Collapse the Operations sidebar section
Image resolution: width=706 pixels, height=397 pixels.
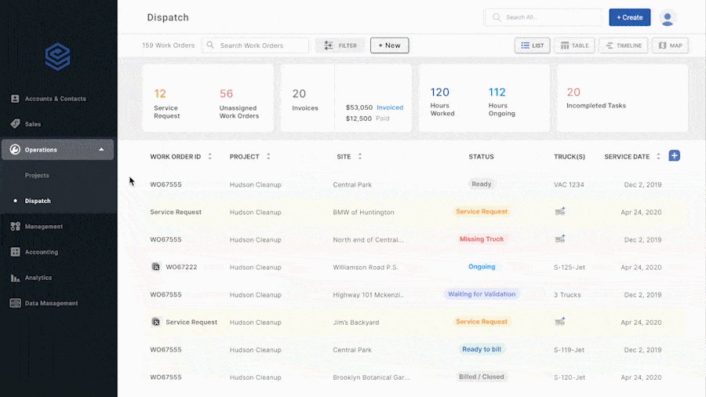101,150
